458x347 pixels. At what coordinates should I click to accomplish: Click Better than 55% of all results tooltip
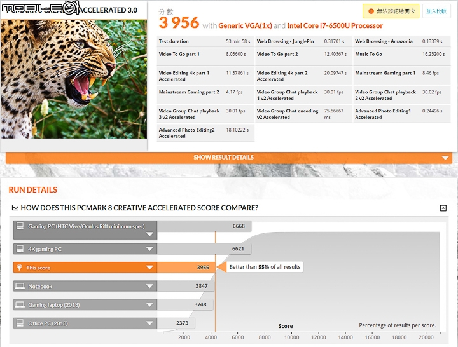pyautogui.click(x=265, y=267)
